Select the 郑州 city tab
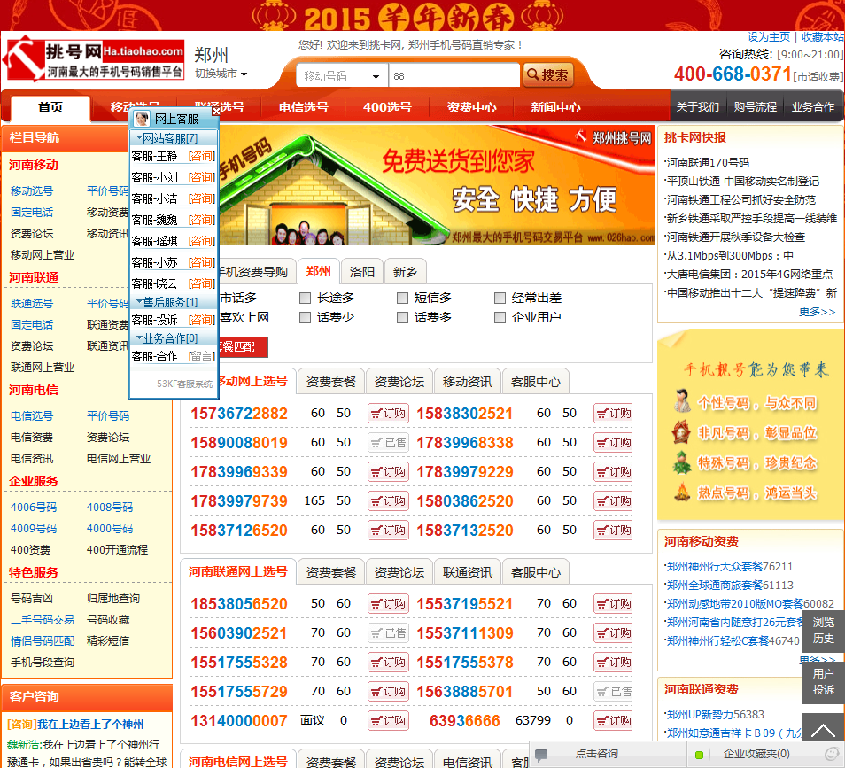Image resolution: width=845 pixels, height=768 pixels. point(319,271)
